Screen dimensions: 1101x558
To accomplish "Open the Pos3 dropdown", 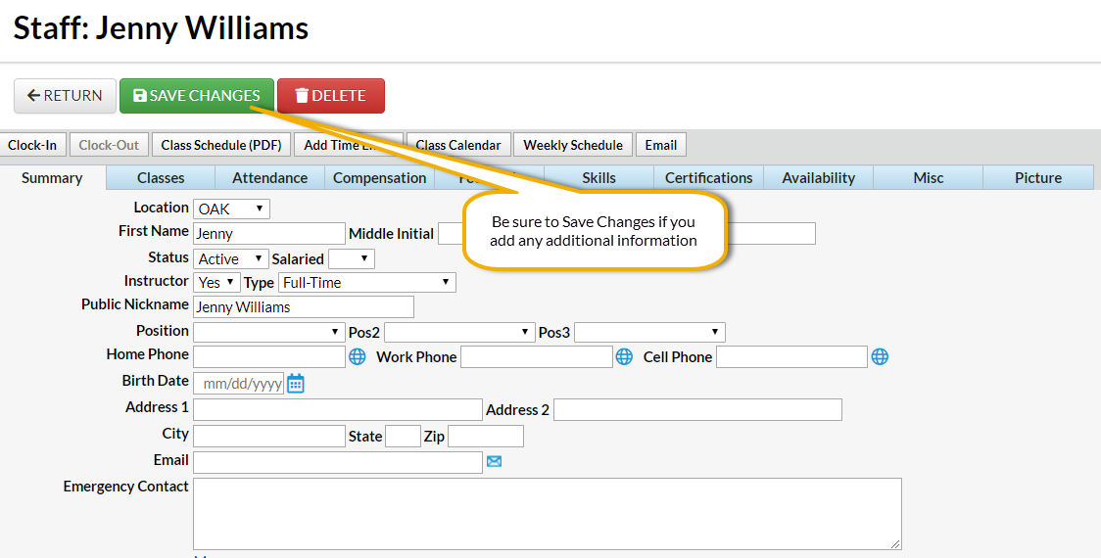I will [649, 332].
